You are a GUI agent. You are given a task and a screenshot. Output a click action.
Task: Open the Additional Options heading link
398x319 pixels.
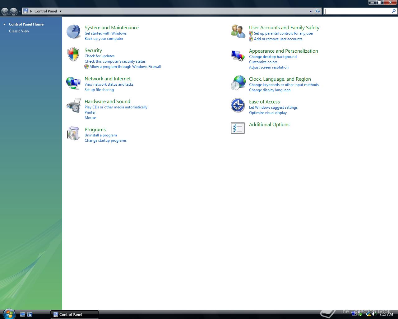(x=269, y=124)
